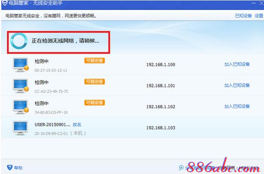Screen dimensions: 264x174
Task: Click MAC address CC-A2-23-49-75-7C
Action: coord(52,92)
